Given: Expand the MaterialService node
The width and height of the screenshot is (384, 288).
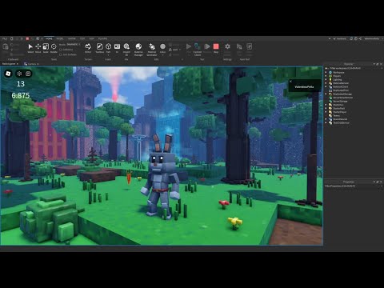Looking at the screenshot, I should coord(326,83).
